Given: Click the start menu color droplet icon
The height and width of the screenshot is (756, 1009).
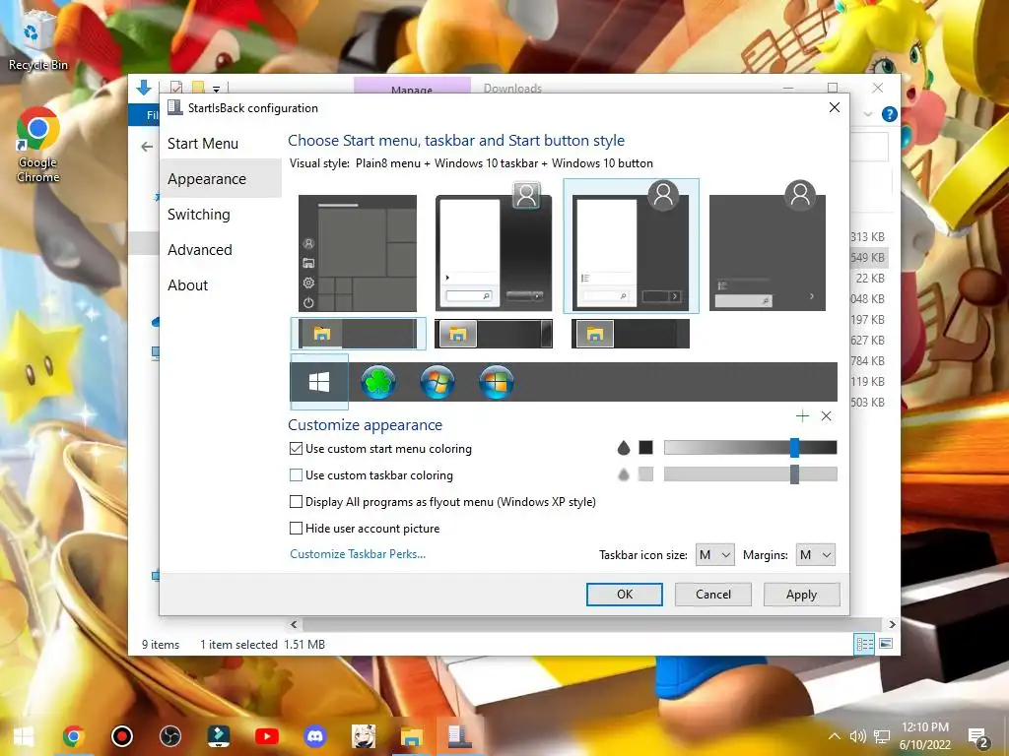Looking at the screenshot, I should (623, 448).
